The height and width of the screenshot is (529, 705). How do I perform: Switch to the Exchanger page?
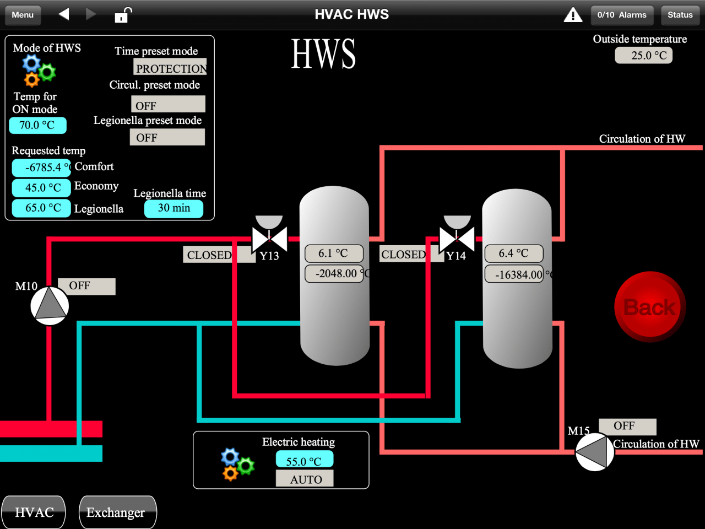click(117, 512)
